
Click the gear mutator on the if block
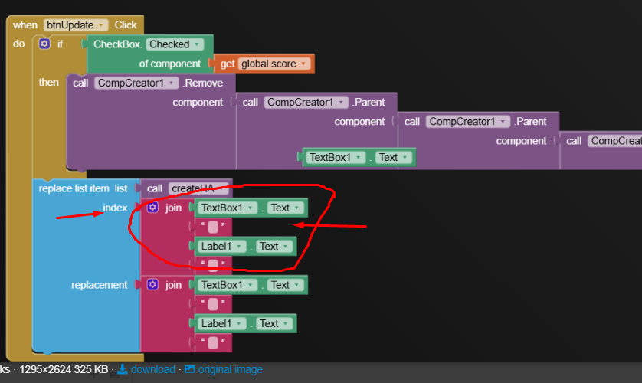point(44,44)
